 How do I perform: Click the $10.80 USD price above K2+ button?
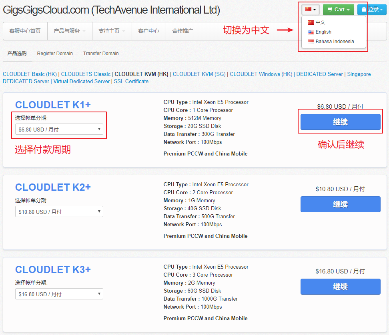pyautogui.click(x=340, y=189)
